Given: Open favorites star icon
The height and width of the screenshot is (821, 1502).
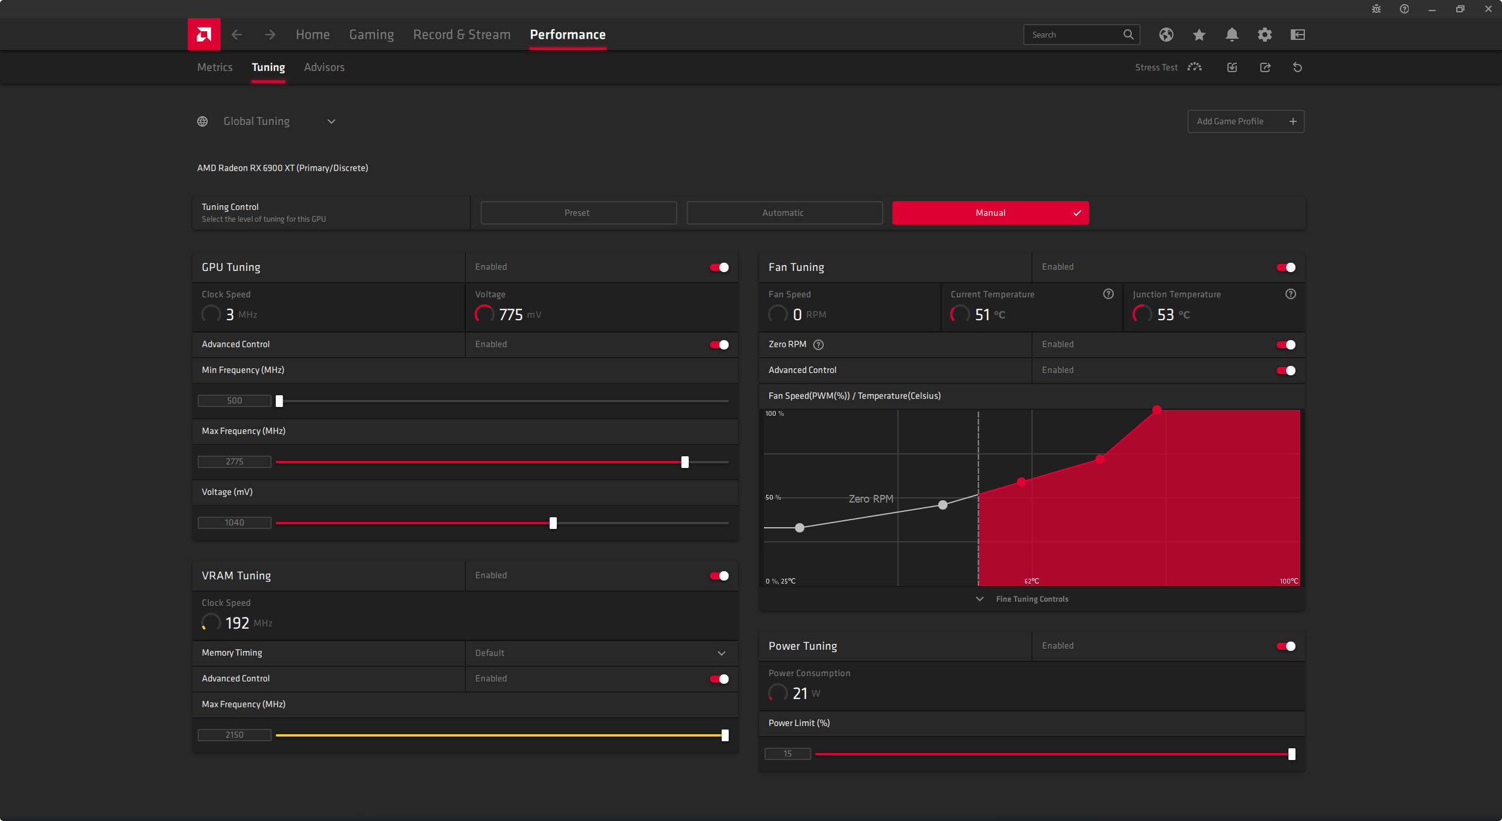Looking at the screenshot, I should point(1199,35).
